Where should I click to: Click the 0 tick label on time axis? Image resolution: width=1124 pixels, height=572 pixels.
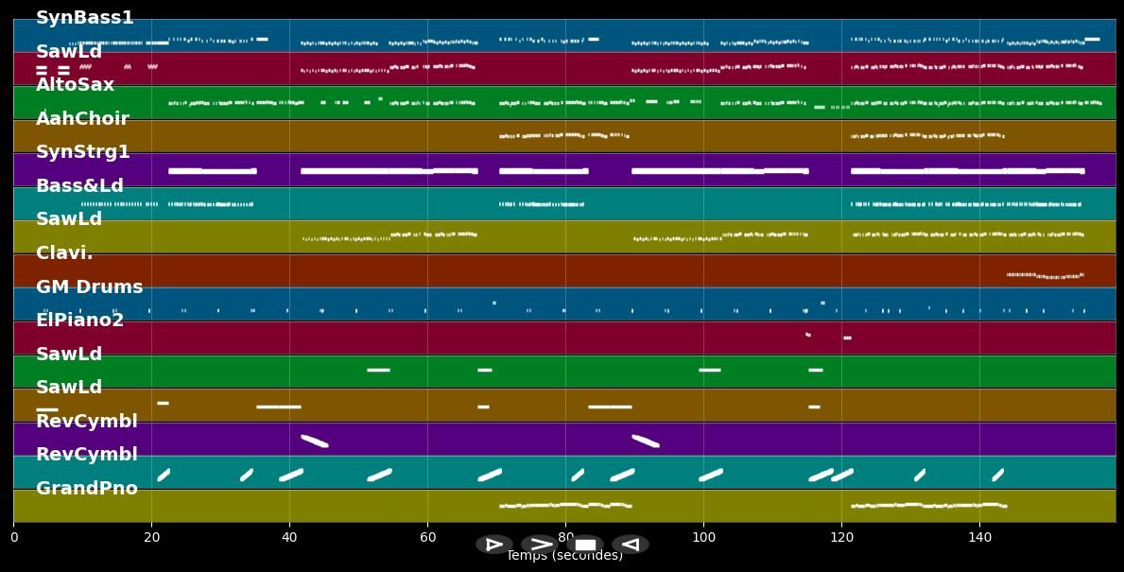pyautogui.click(x=13, y=538)
